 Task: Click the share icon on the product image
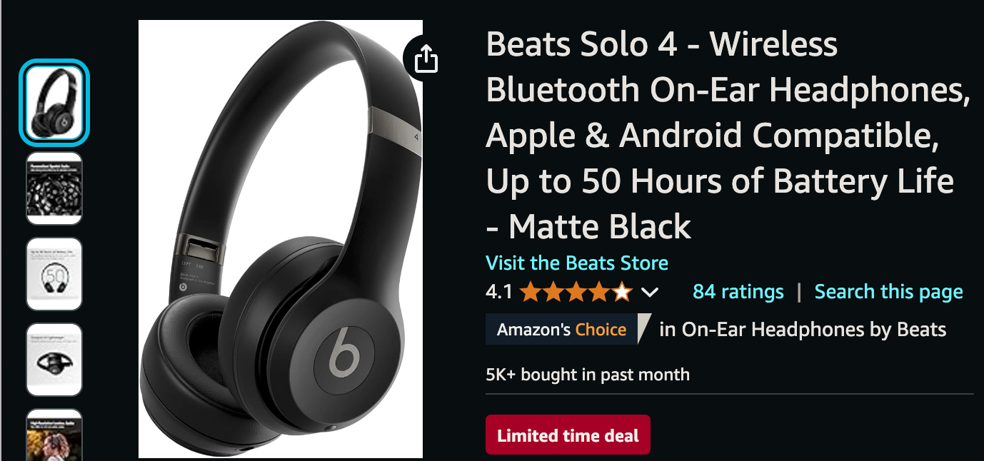[x=426, y=60]
